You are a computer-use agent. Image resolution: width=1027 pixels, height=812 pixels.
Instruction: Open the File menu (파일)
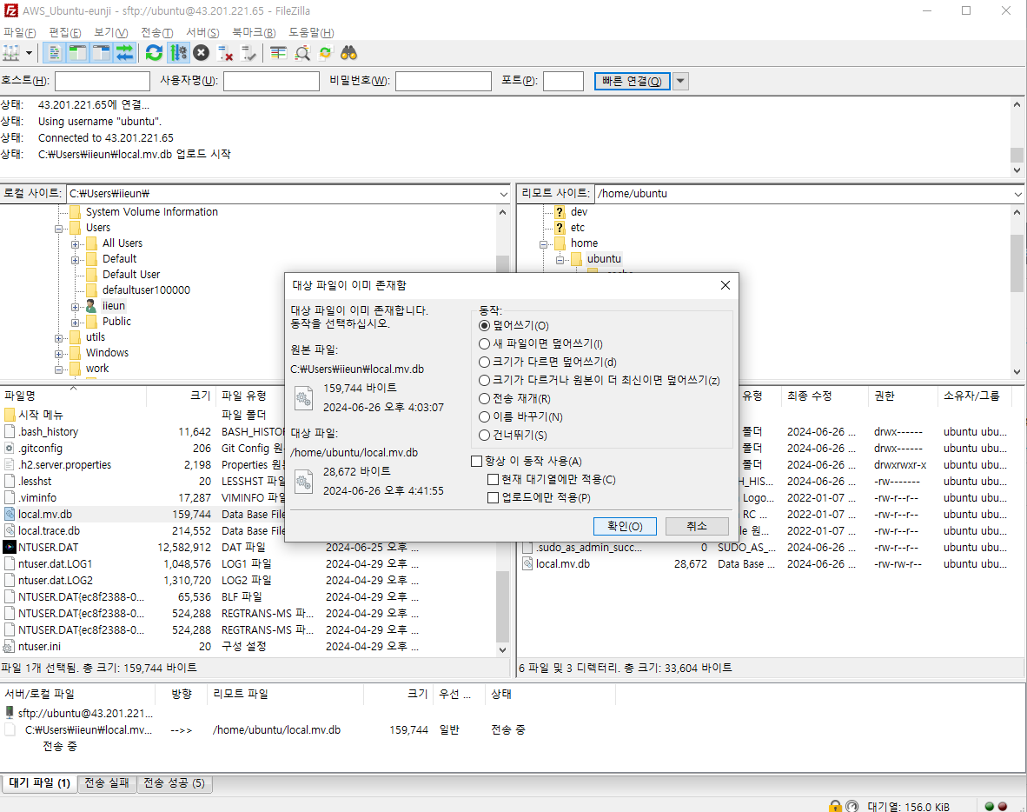20,33
